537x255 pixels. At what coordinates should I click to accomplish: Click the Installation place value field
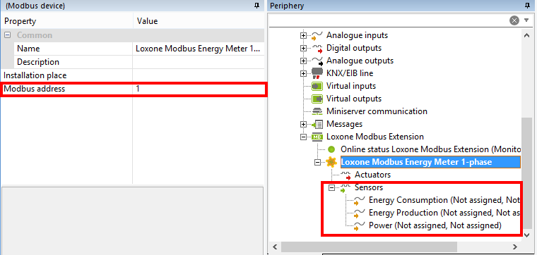point(199,75)
